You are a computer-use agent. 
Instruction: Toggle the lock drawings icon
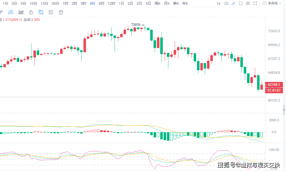(x=31, y=12)
